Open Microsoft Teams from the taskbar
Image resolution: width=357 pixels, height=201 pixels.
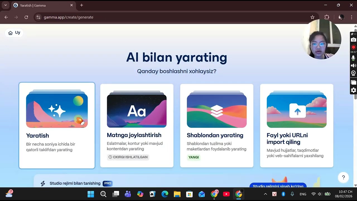[x=128, y=194]
